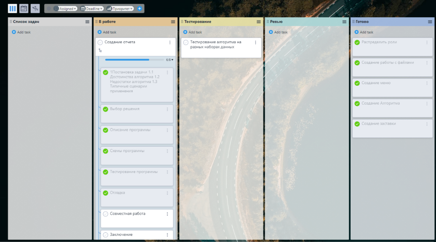Open options for Создание меню card
436x242 pixels.
pos(427,83)
